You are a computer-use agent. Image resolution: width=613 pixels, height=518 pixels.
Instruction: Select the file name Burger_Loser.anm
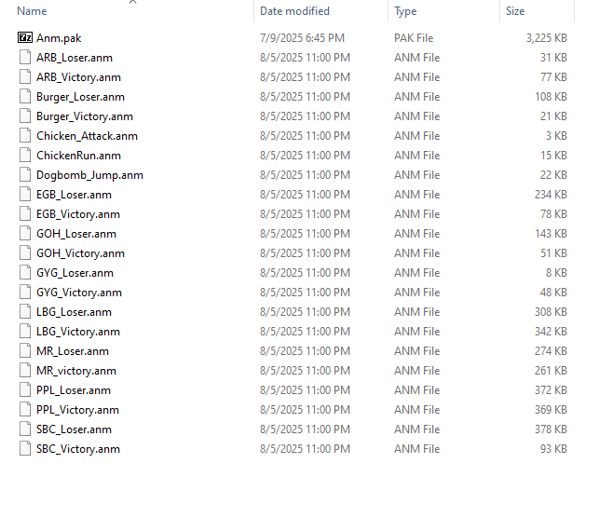tap(80, 97)
